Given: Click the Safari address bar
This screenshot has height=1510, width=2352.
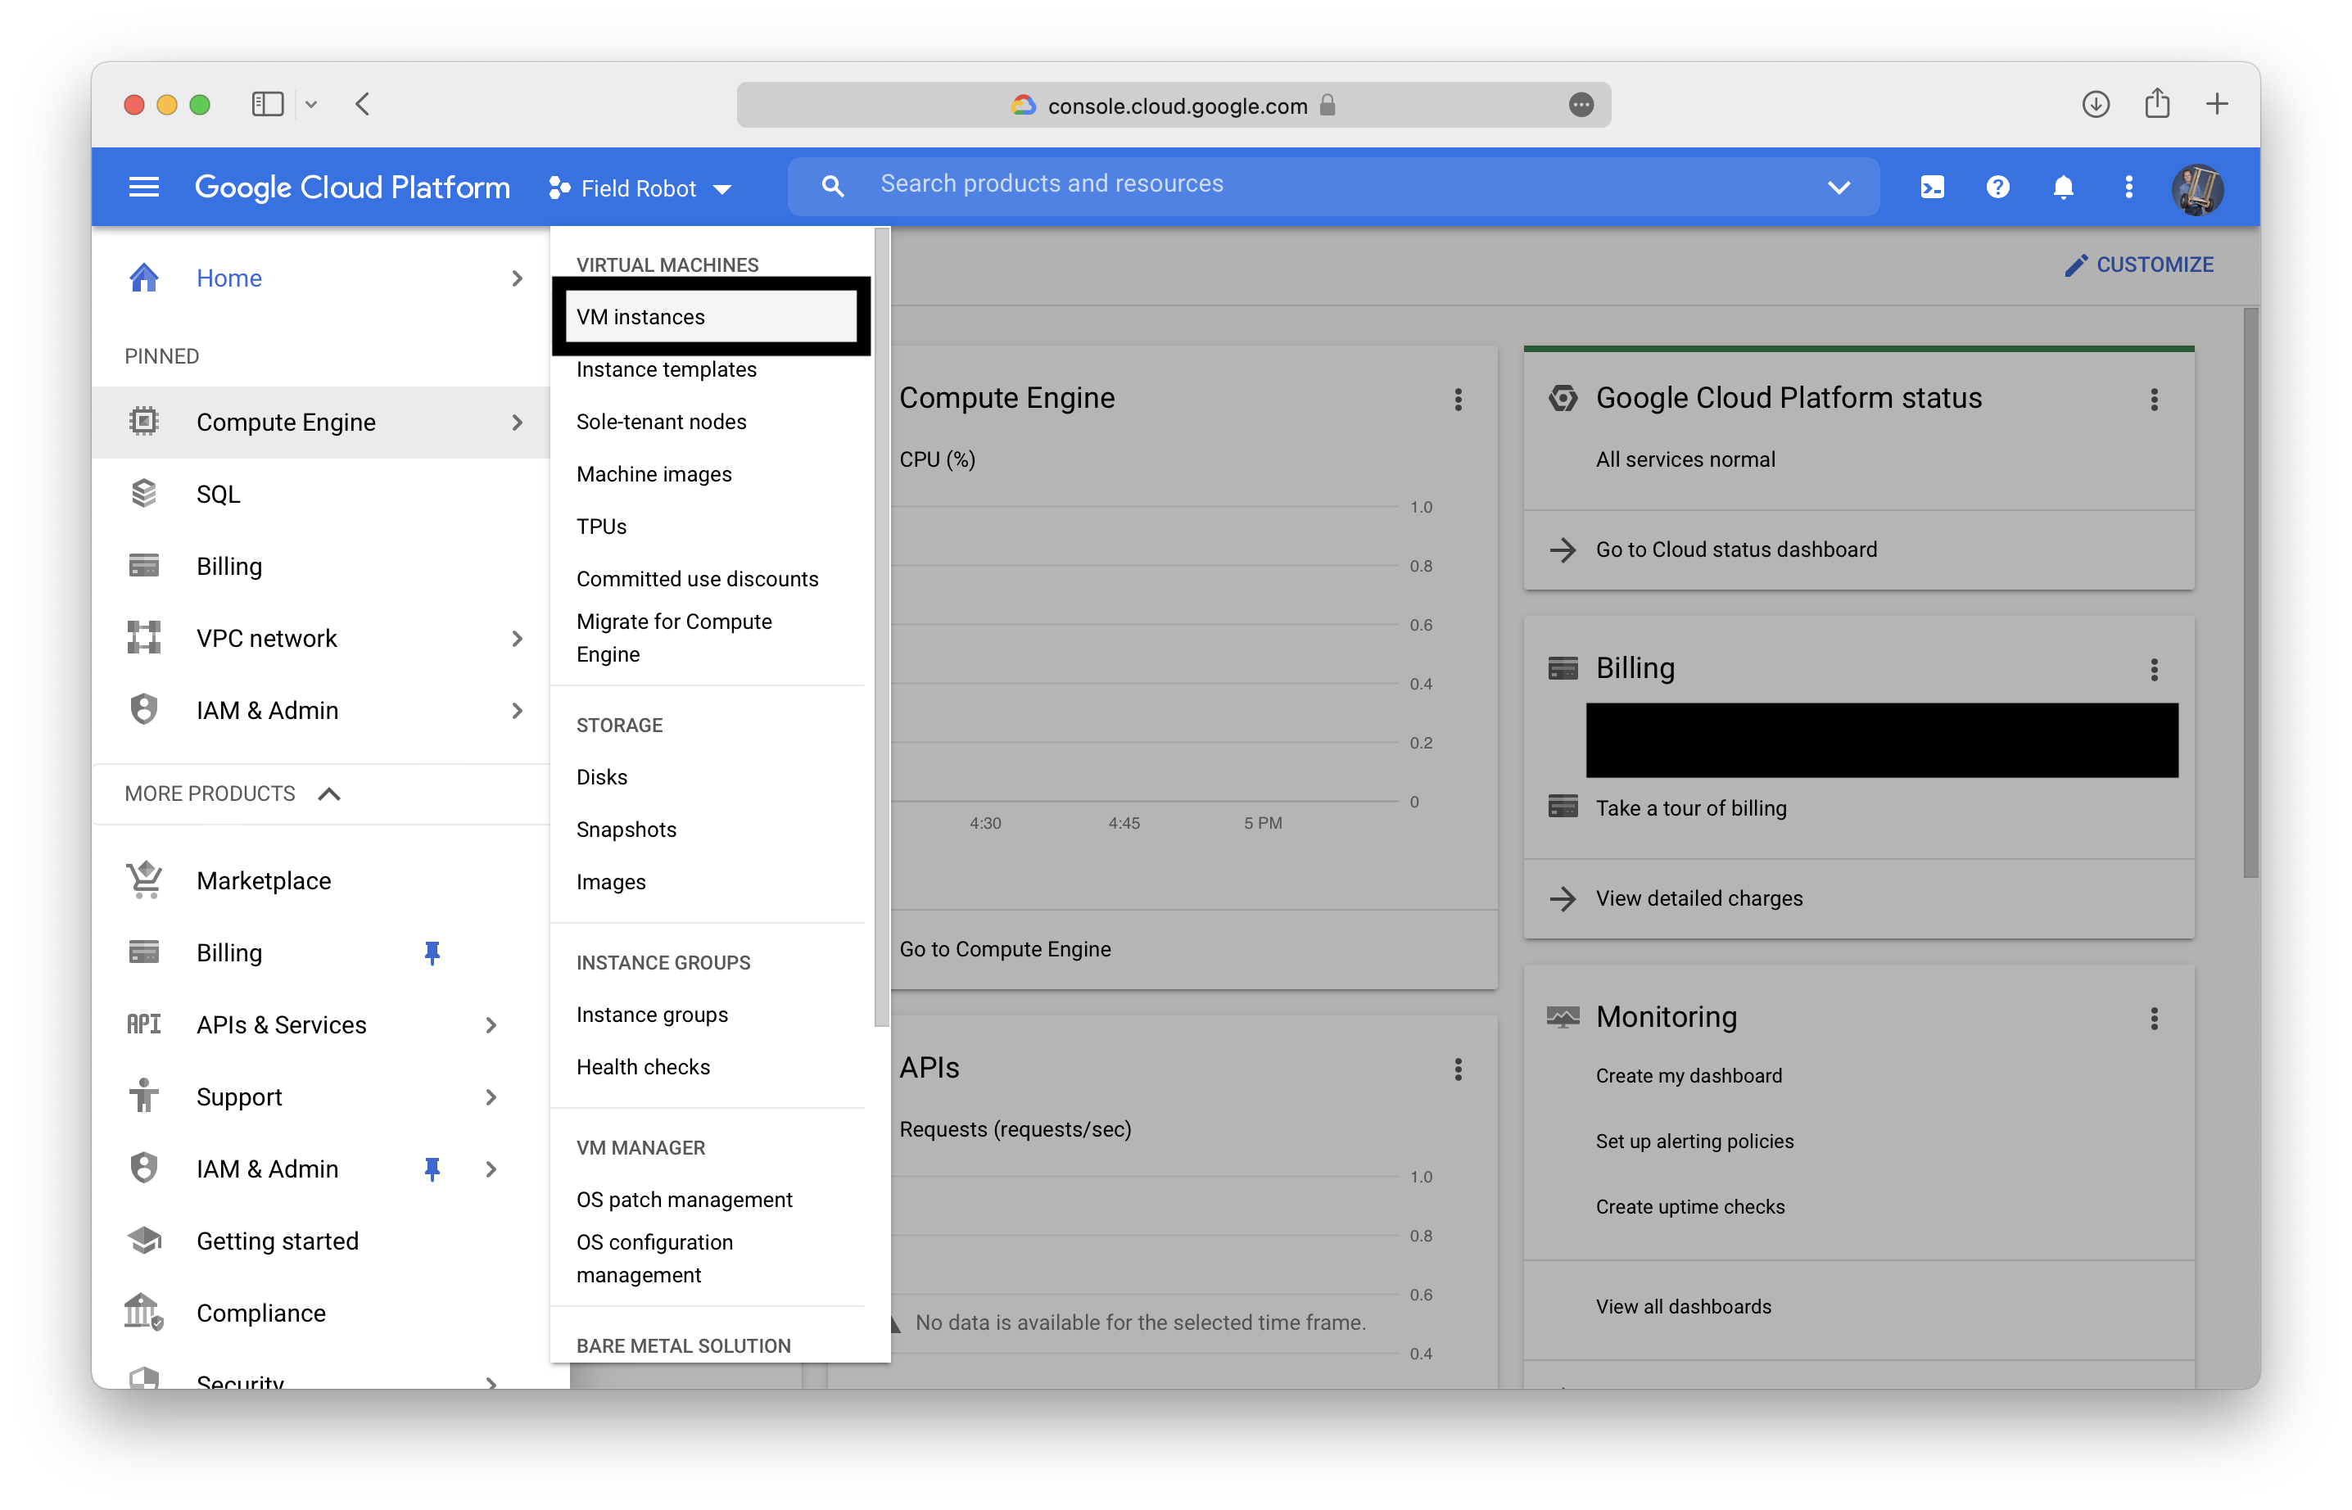Looking at the screenshot, I should click(x=1174, y=105).
